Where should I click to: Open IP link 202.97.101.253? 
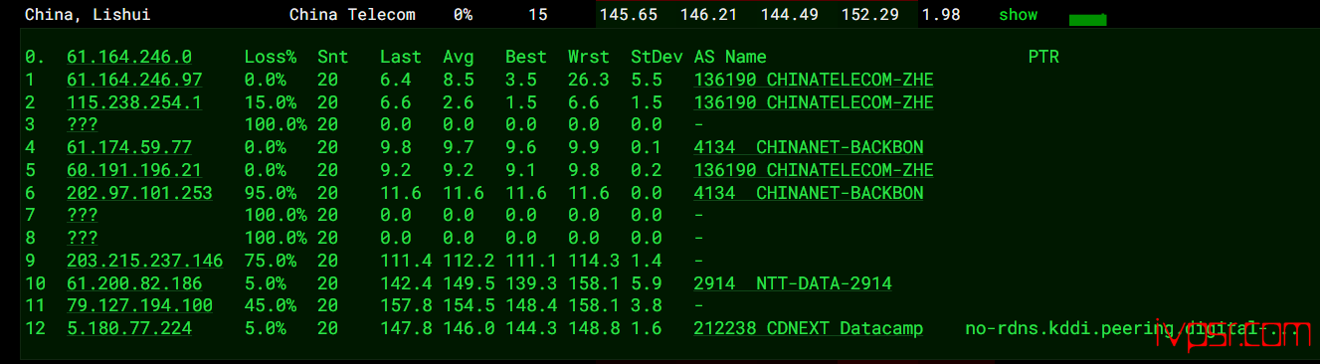pyautogui.click(x=139, y=193)
